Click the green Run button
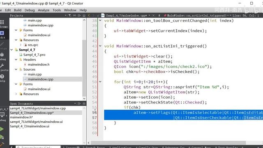263x148 pixels. pos(2,129)
